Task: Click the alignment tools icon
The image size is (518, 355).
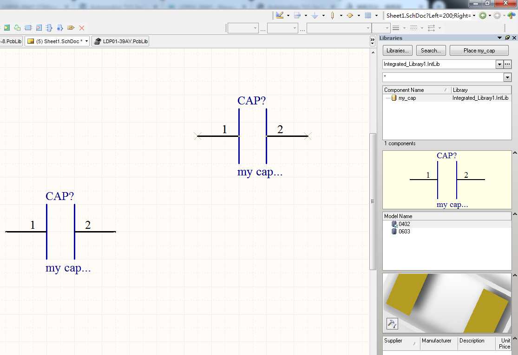Action: 297,15
